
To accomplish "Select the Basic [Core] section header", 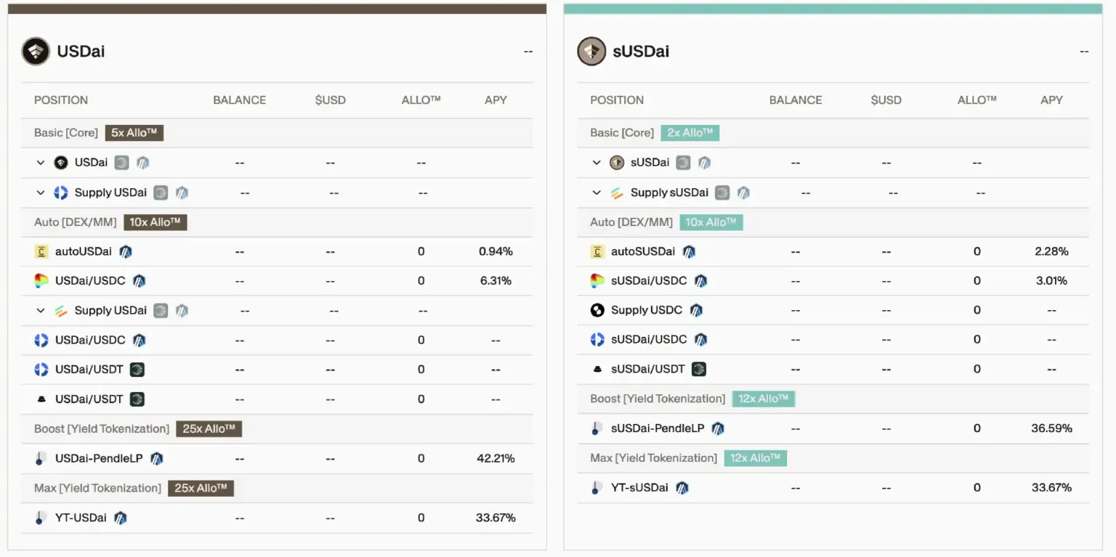I will (65, 132).
